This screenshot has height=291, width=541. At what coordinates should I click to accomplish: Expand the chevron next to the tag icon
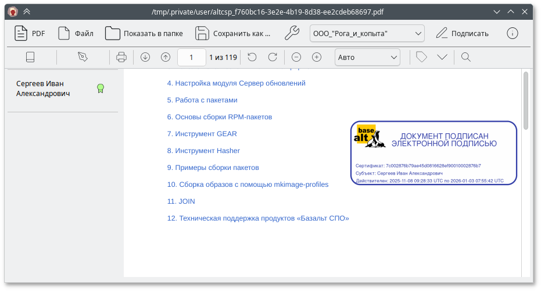pyautogui.click(x=442, y=57)
